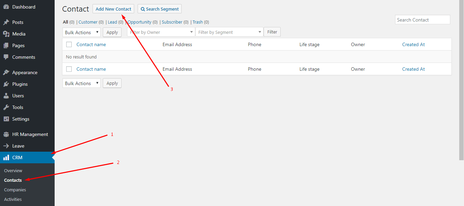Filter contacts by the Customer link
The height and width of the screenshot is (206, 464).
tap(88, 22)
